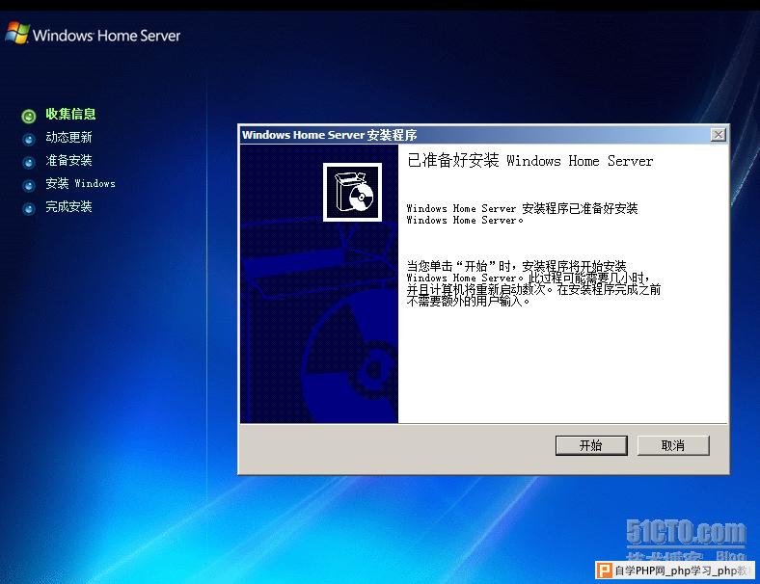The height and width of the screenshot is (584, 760).
Task: Click the green 收集信息 step indicator icon
Action: (29, 116)
